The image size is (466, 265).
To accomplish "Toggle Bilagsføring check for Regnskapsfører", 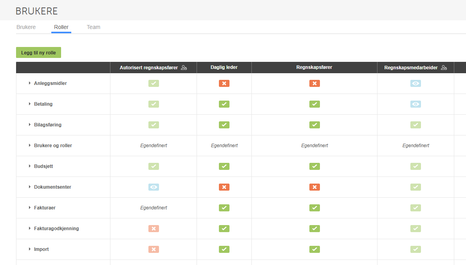I will pos(314,125).
